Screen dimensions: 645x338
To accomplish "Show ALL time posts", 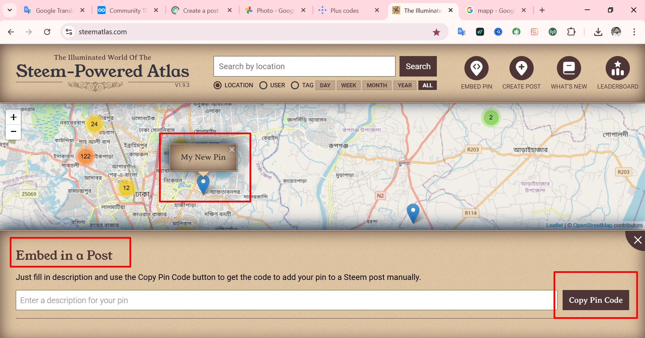I will (427, 85).
